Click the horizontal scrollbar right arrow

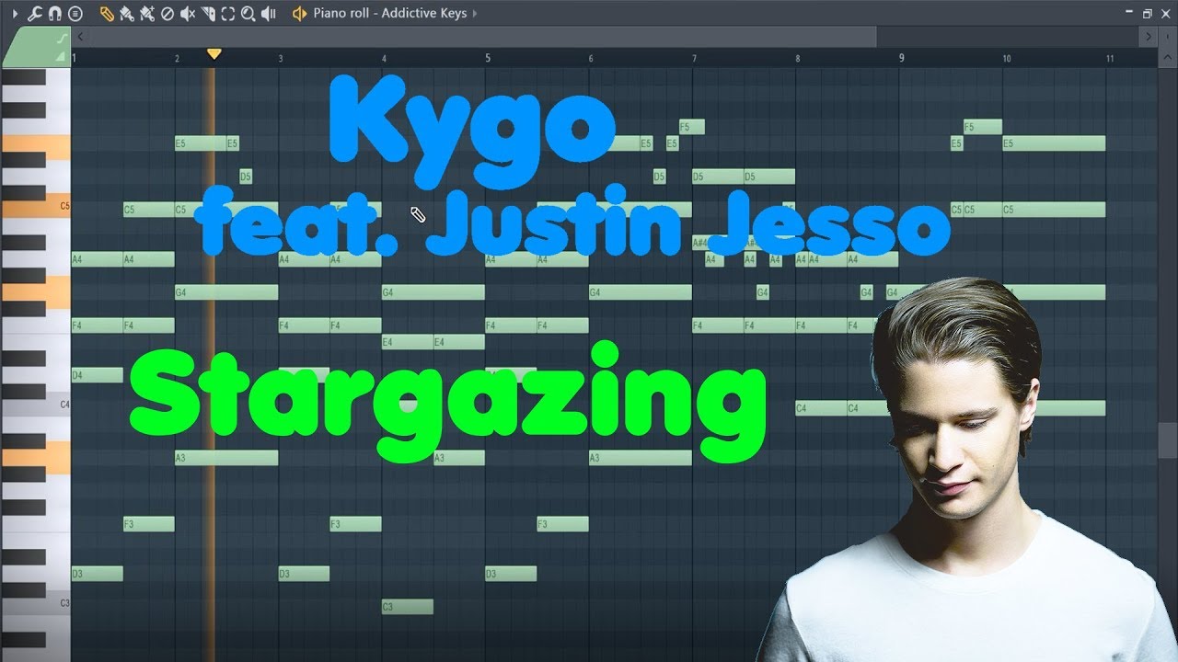[x=1148, y=37]
